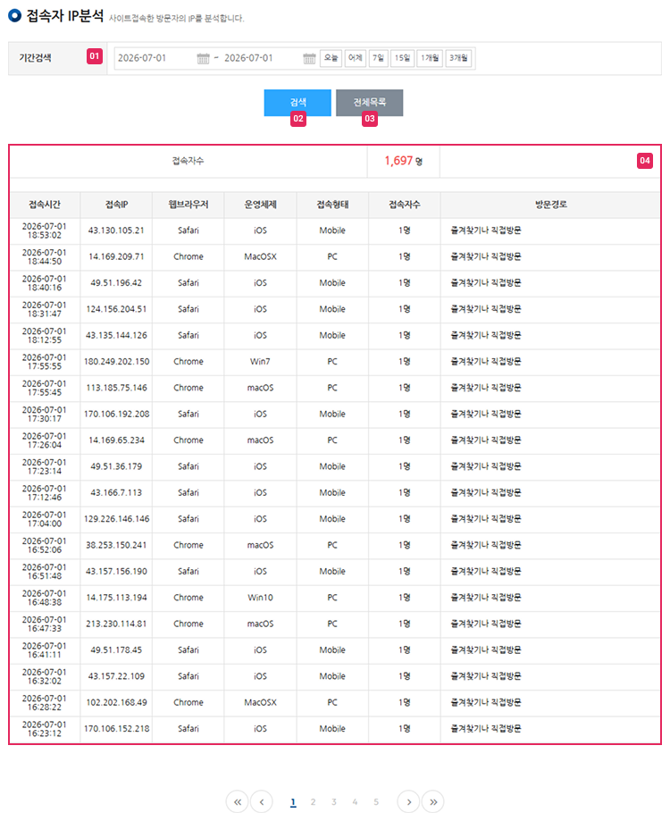Click the 운영체제 column header
The image size is (670, 821).
(x=260, y=205)
